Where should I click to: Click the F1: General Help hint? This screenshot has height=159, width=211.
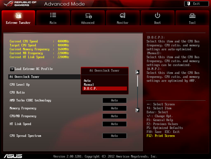pyautogui.click(x=160, y=120)
